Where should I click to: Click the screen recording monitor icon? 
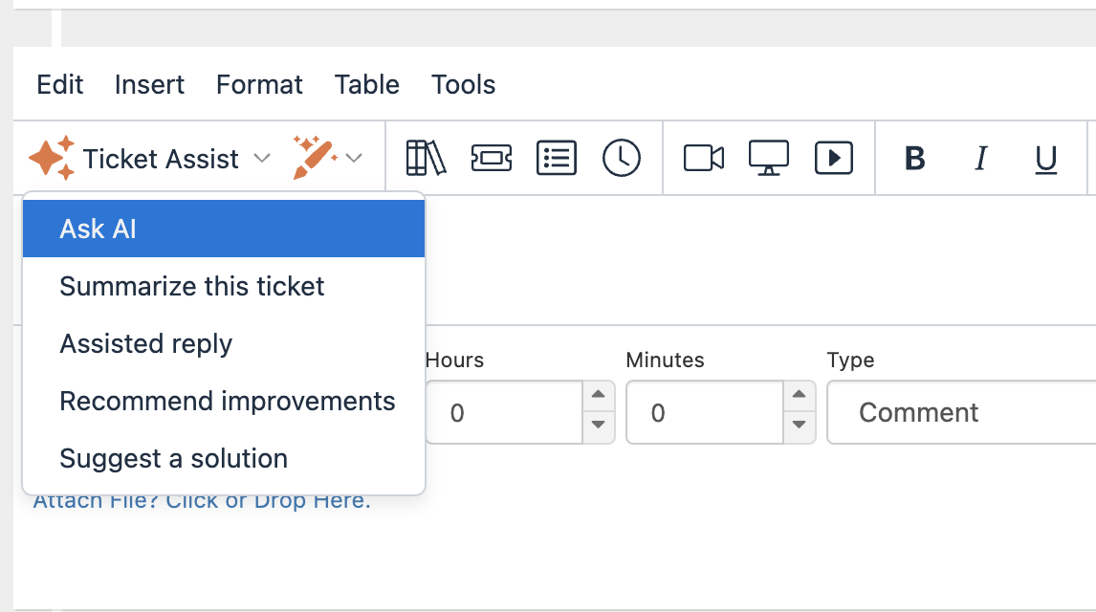point(769,158)
